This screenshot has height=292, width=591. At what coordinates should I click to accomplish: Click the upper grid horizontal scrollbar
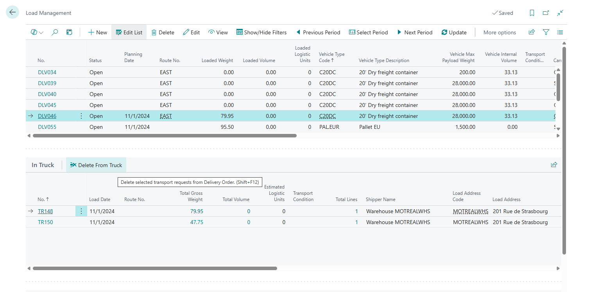coord(165,136)
